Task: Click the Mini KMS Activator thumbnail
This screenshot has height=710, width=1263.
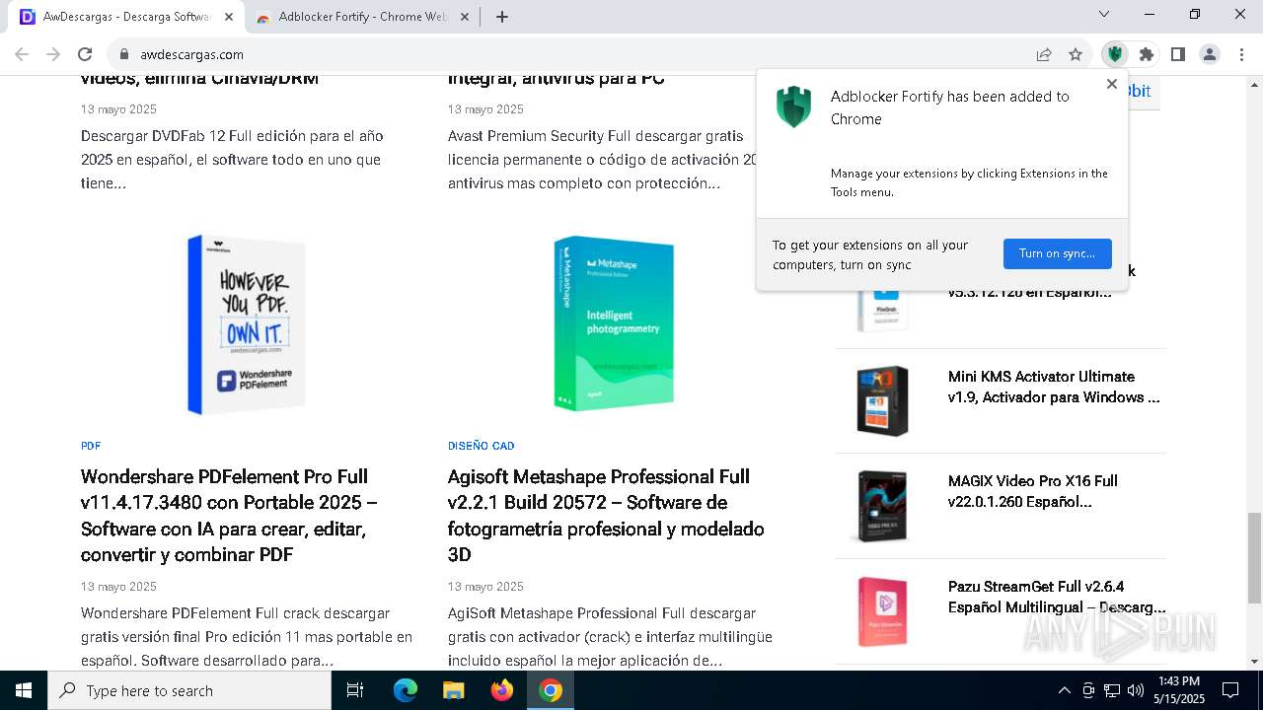Action: [x=882, y=400]
